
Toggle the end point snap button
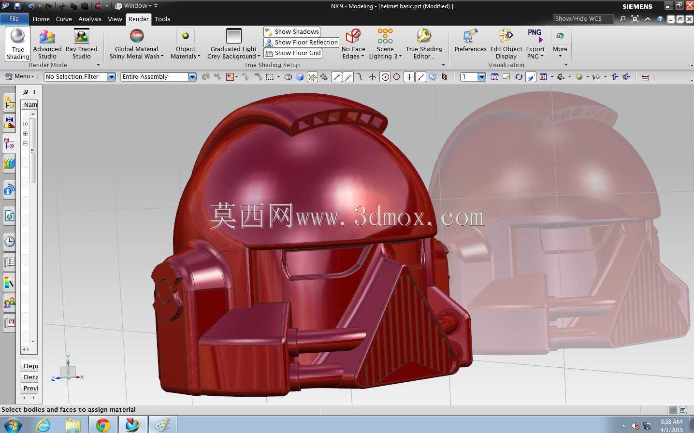336,77
